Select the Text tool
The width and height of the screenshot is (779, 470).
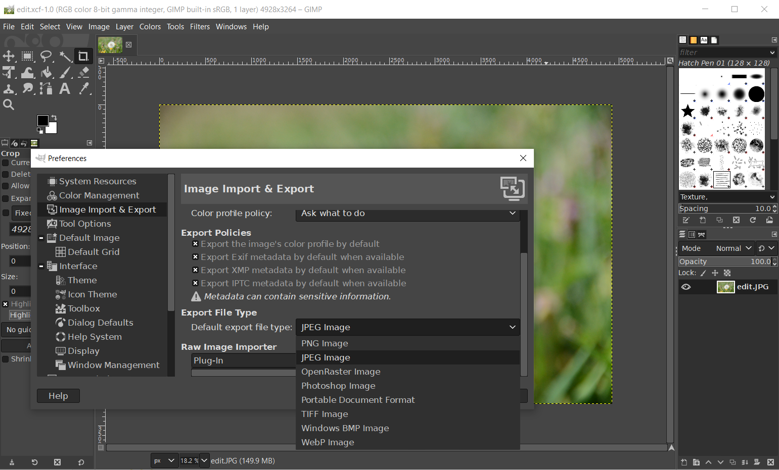(65, 89)
